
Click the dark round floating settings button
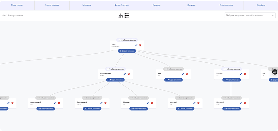(x=275, y=72)
